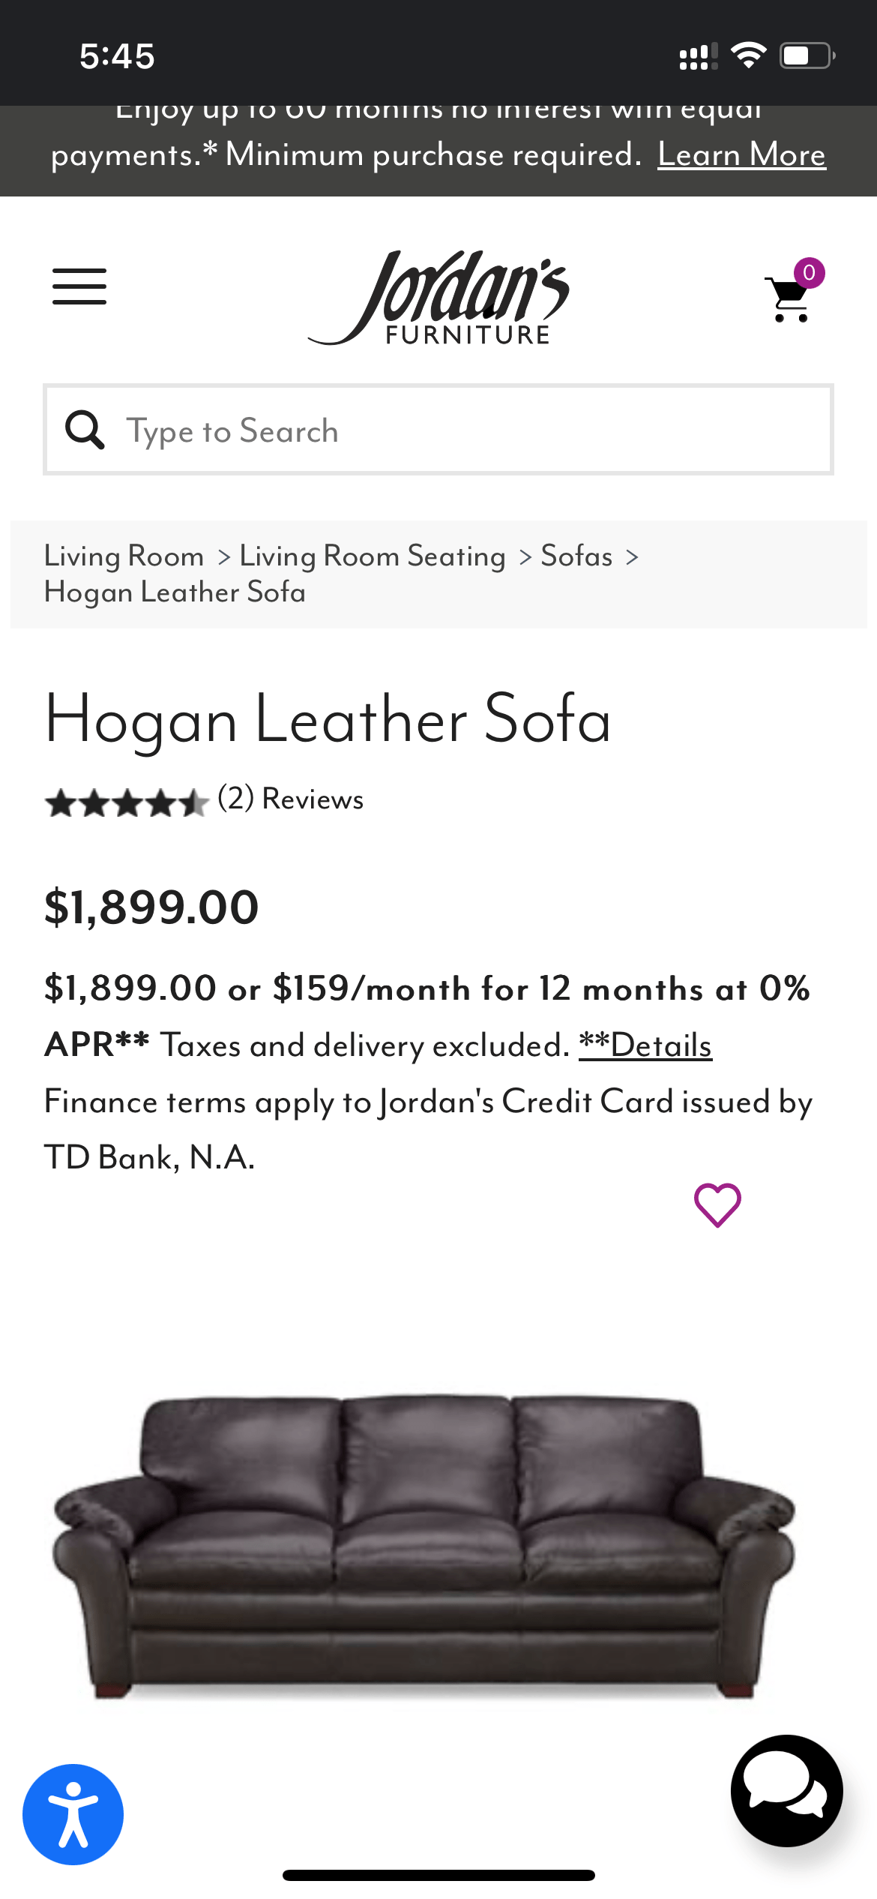Navigate to Living Room breadcrumb
The width and height of the screenshot is (877, 1899).
pos(123,556)
